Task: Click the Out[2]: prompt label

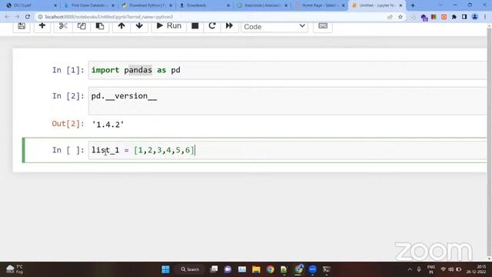Action: click(x=68, y=124)
